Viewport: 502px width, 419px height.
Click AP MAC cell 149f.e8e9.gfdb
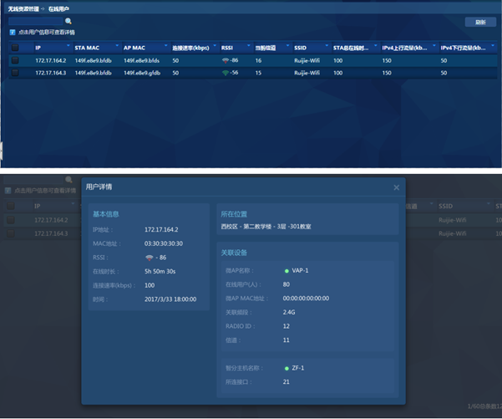point(142,73)
